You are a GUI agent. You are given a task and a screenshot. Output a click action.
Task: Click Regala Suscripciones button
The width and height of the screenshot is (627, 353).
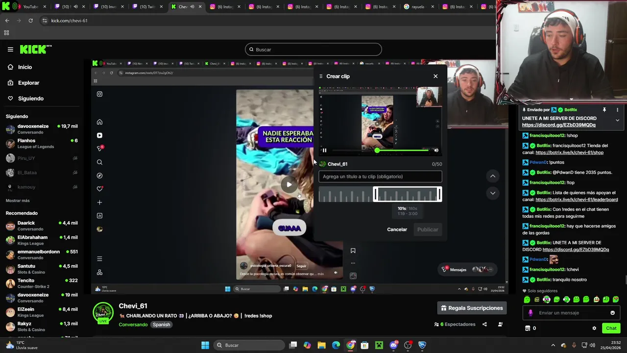pyautogui.click(x=472, y=308)
